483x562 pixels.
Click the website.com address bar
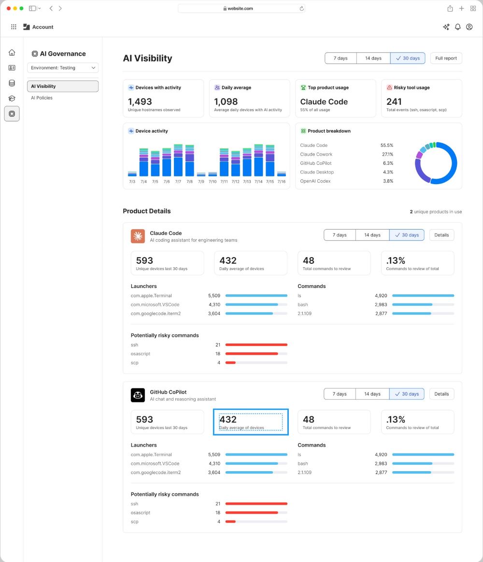point(241,8)
